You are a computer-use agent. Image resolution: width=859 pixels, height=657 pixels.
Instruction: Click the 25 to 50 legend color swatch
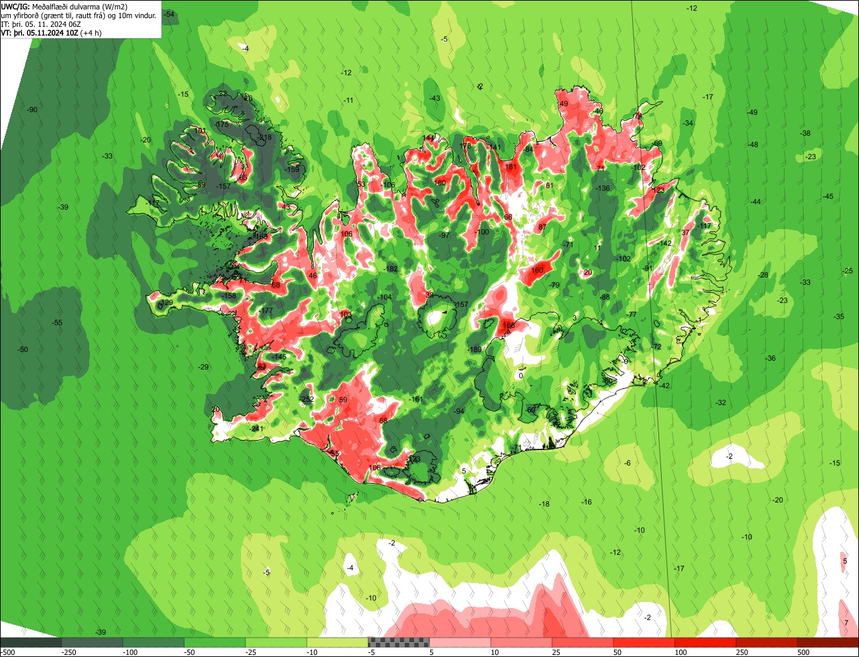(583, 642)
